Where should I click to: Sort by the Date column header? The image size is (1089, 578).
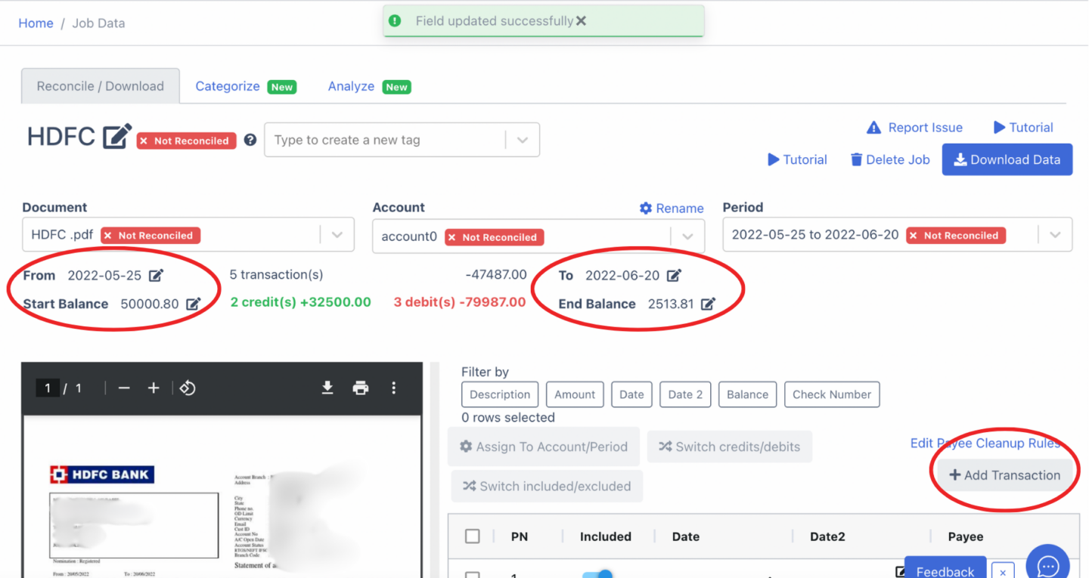(686, 536)
